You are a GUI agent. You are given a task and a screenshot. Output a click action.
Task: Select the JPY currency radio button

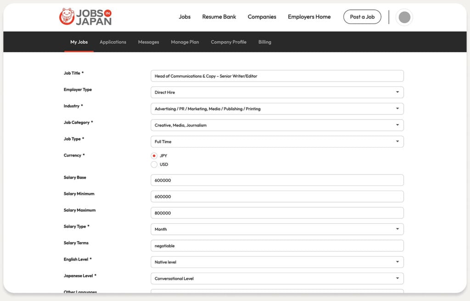point(154,156)
